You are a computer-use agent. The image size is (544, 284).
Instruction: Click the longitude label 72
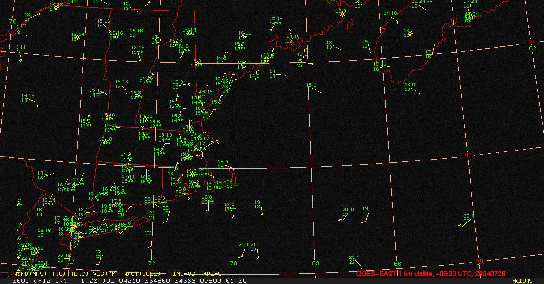pyautogui.click(x=152, y=263)
